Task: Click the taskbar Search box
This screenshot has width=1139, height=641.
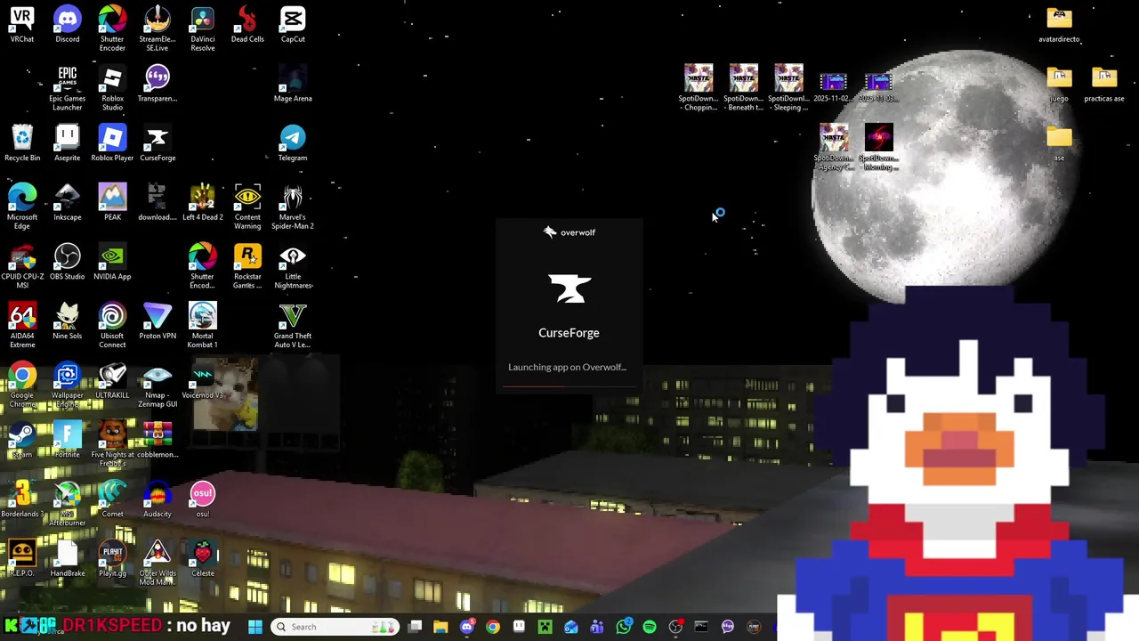Action: click(336, 627)
